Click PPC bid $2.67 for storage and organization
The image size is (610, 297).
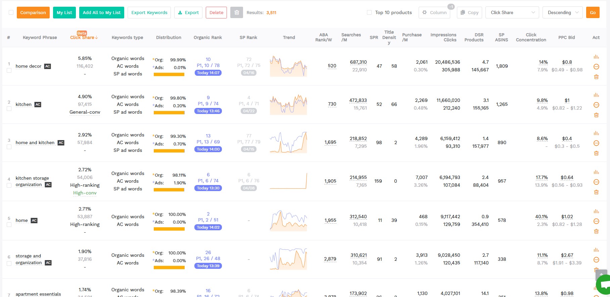click(567, 255)
